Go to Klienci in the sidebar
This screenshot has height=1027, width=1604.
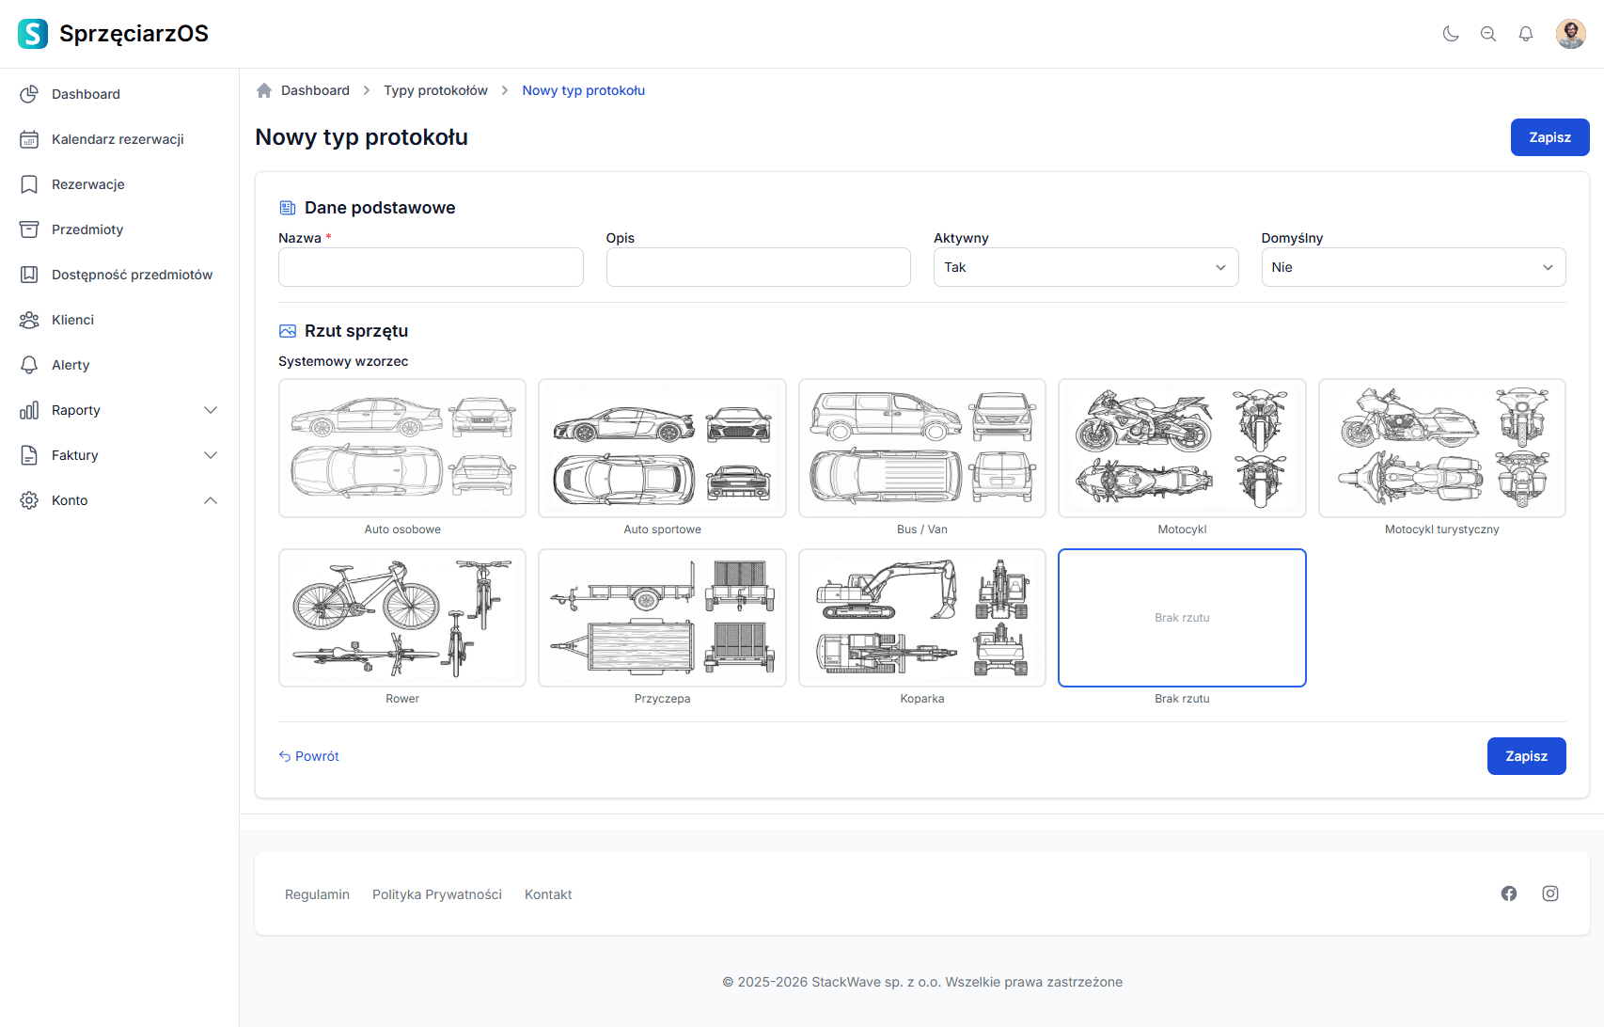(72, 320)
